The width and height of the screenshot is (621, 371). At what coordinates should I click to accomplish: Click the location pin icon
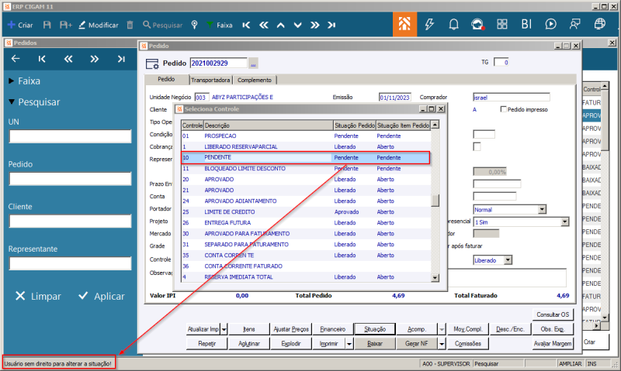pos(194,25)
